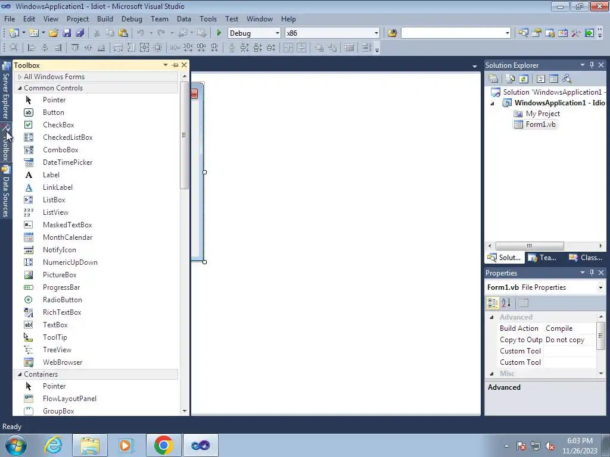
Task: Select My Project in Solution Explorer
Action: click(542, 114)
